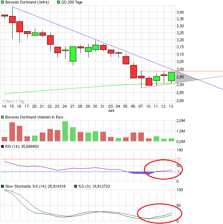Viewport: 223px width, 224px height.
Task: Click the green volume bar on the 27th
Action: pos(73,134)
